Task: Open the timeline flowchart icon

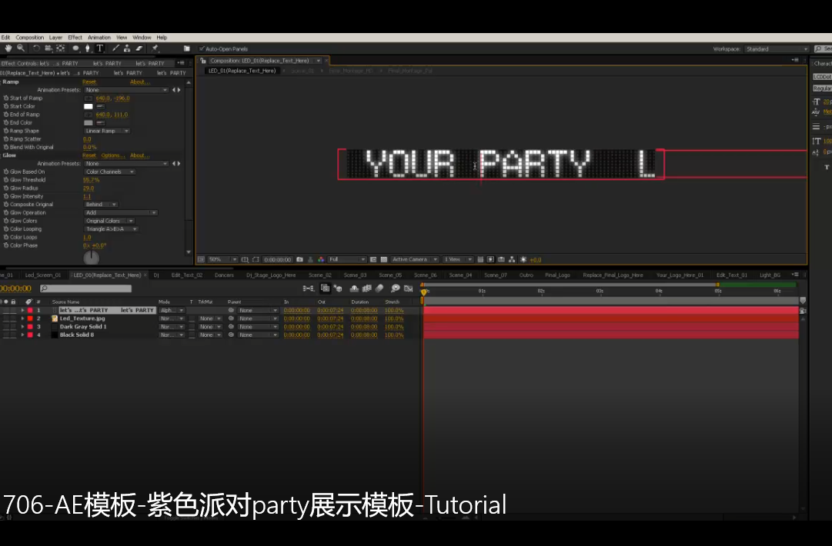Action: 512,260
